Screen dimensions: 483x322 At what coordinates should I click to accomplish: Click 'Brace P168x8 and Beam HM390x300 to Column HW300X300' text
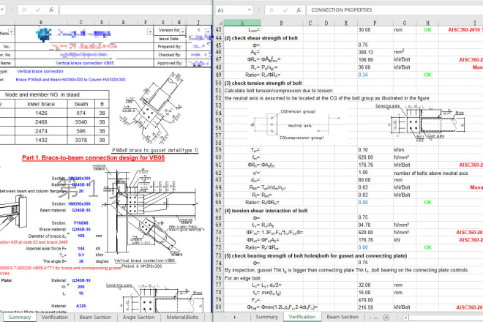tap(70, 80)
